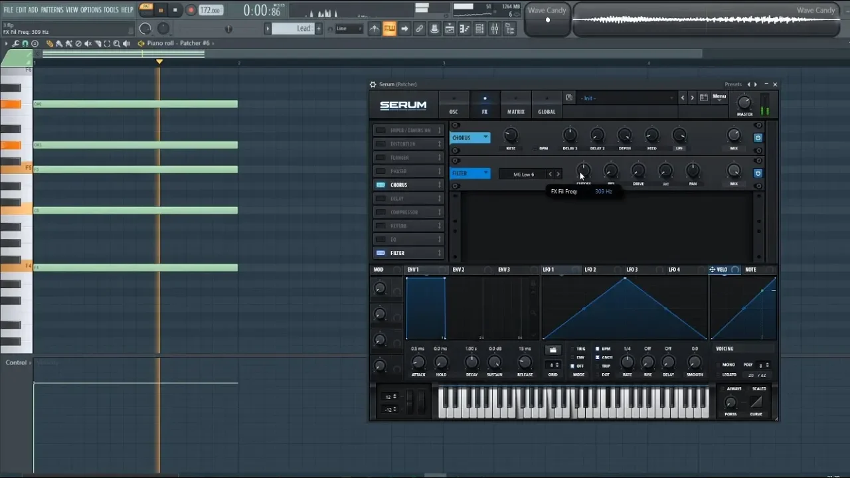Open the LFO shape folder icon
Screen dimensions: 850x478
(x=552, y=350)
